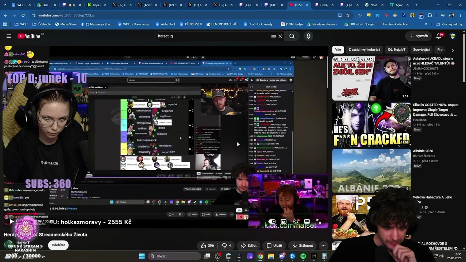This screenshot has width=466, height=262.
Task: Start voice search with the microphone
Action: [x=308, y=36]
